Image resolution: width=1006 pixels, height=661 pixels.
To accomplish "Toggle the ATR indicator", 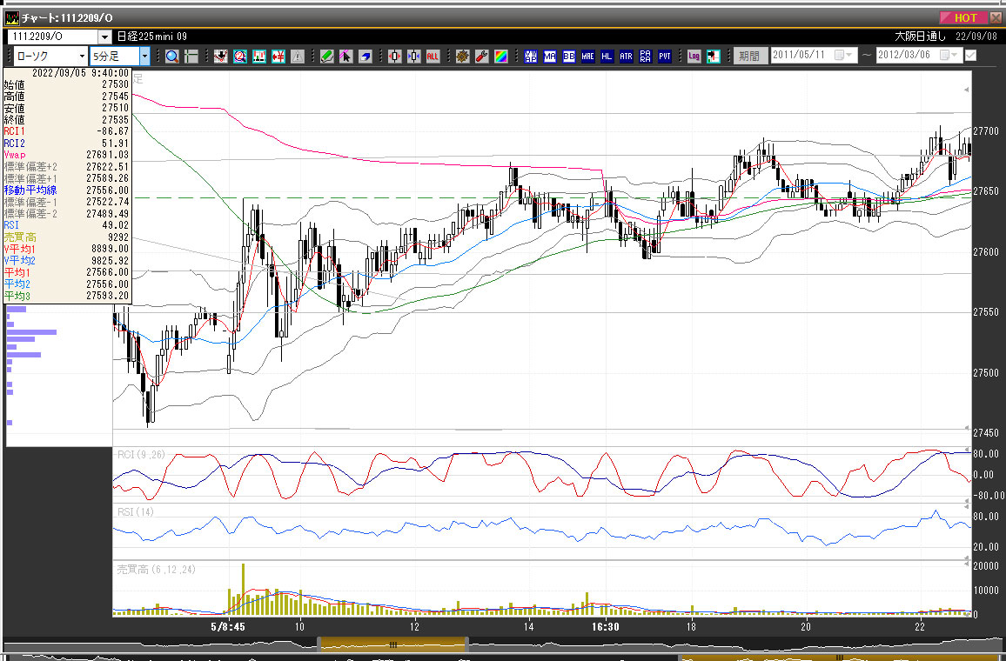I will point(627,57).
